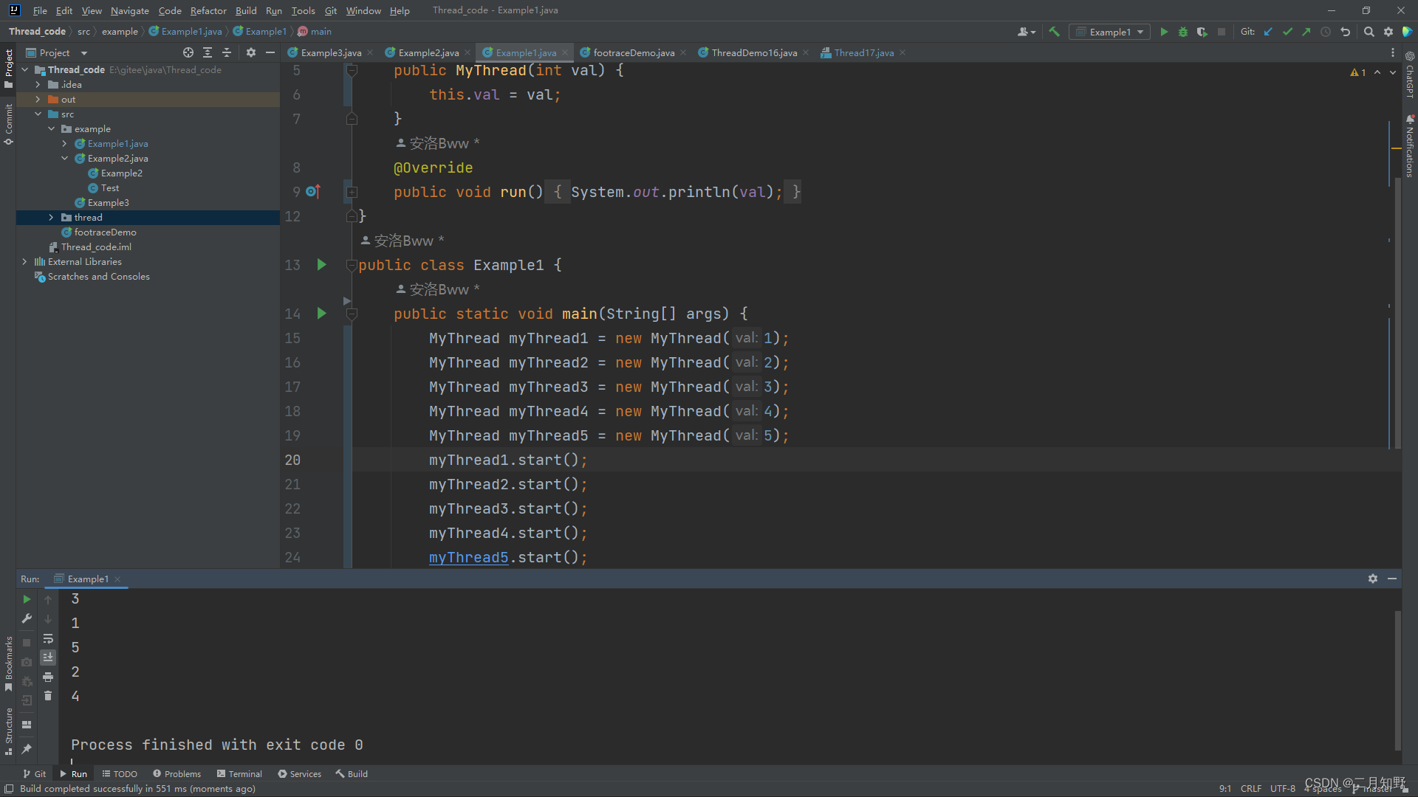Expand the .idea folder
This screenshot has height=797, width=1418.
[38, 84]
